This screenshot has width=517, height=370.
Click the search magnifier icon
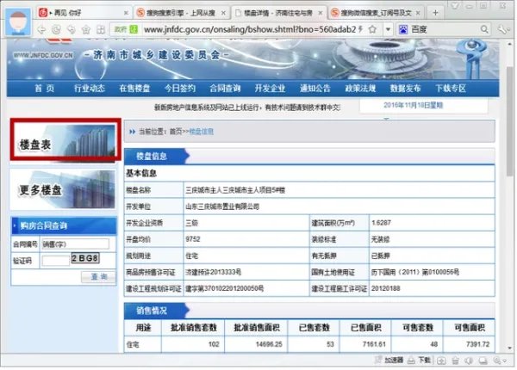(x=484, y=29)
